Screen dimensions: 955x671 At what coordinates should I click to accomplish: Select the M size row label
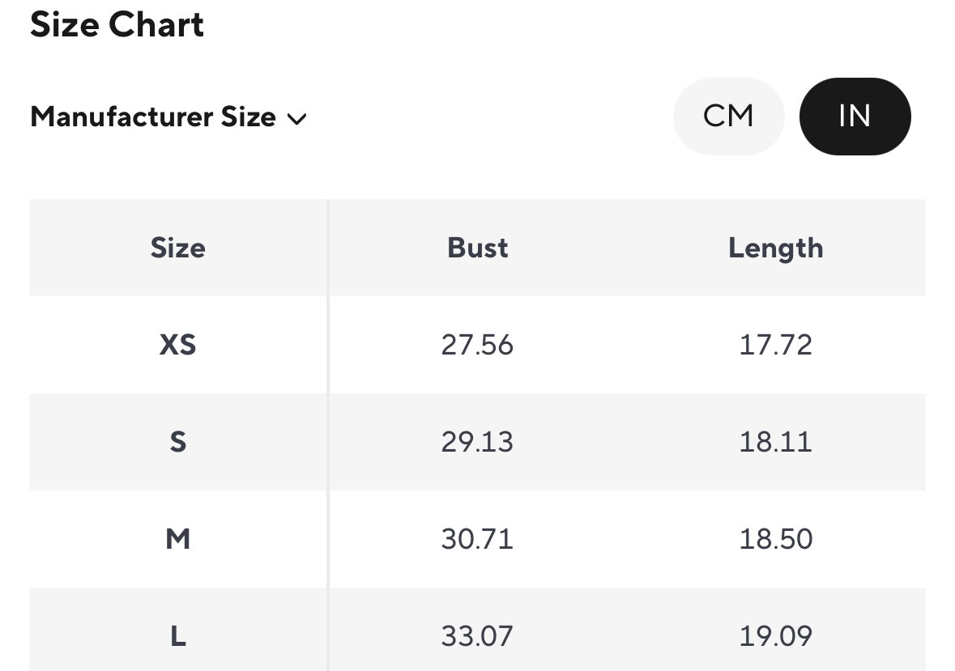pyautogui.click(x=177, y=539)
